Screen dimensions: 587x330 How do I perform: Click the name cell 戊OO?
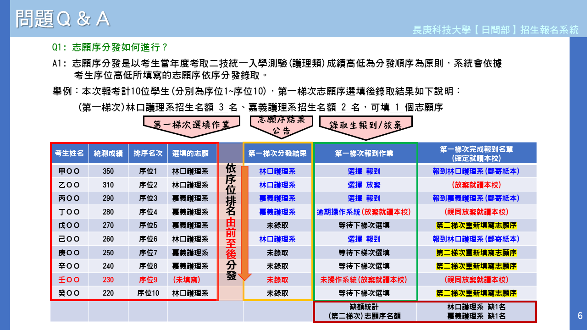[x=69, y=225]
